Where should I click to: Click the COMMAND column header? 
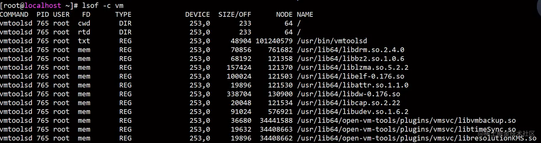click(x=14, y=15)
